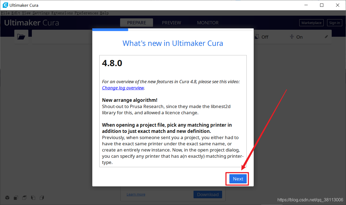Open the Edit menu
The image size is (346, 205).
tap(16, 13)
